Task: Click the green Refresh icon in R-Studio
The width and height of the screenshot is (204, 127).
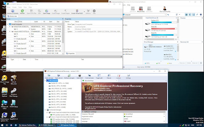Action: click(x=22, y=11)
